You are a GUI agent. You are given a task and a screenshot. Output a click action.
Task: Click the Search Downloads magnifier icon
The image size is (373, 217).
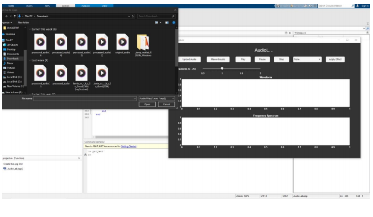pos(173,16)
